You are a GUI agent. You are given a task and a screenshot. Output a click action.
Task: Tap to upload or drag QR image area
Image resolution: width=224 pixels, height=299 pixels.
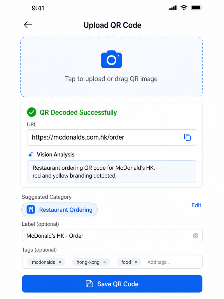pos(111,67)
